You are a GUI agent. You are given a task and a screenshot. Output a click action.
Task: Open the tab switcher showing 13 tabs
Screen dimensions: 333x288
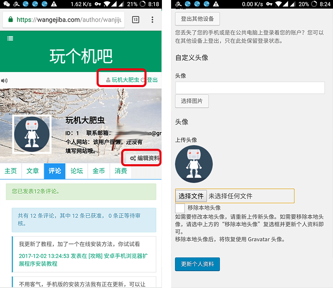135,19
